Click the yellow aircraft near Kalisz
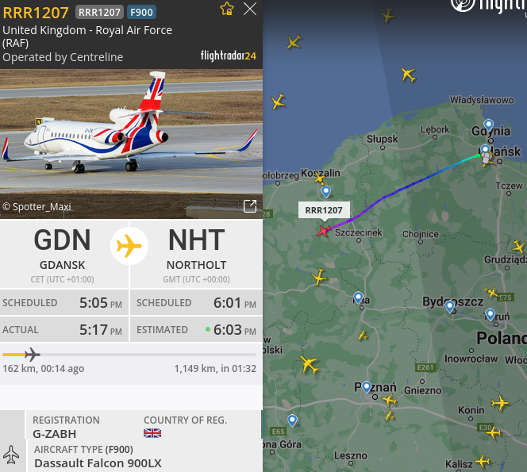Viewport: 527px width, 472px height. (x=483, y=461)
